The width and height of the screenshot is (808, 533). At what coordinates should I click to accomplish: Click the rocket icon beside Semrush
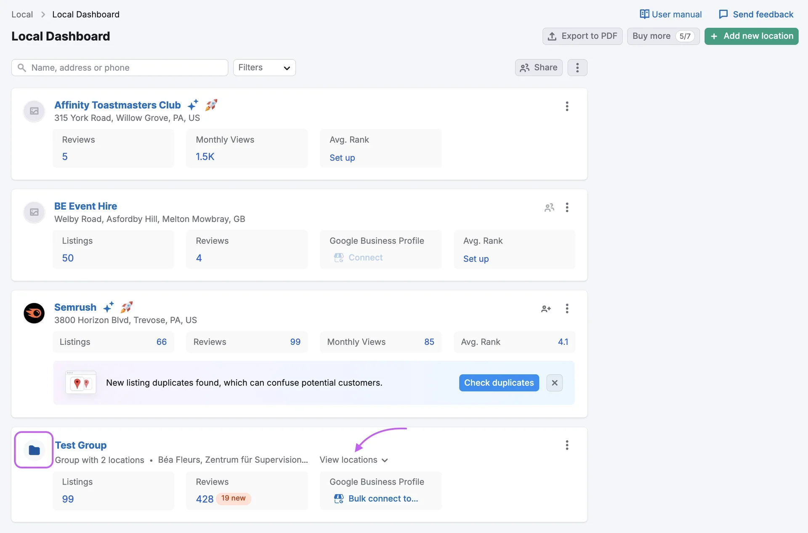127,307
